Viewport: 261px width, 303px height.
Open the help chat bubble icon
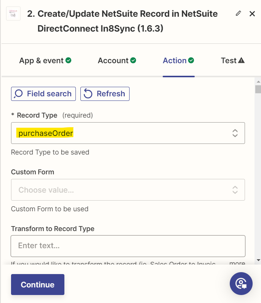pos(241,284)
